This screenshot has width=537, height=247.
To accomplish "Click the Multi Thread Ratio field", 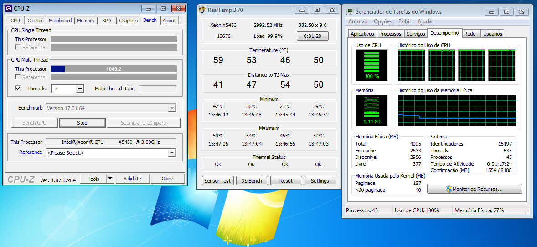I will 158,89.
